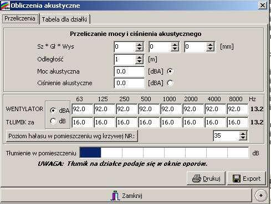Choose the dBA unit radio option
Image resolution: width=271 pixels, height=204 pixels.
coord(53,111)
